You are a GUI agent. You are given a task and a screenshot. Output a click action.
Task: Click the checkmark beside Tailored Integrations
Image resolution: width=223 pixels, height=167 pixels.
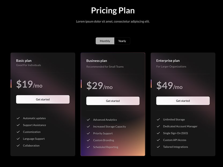pos(158,146)
